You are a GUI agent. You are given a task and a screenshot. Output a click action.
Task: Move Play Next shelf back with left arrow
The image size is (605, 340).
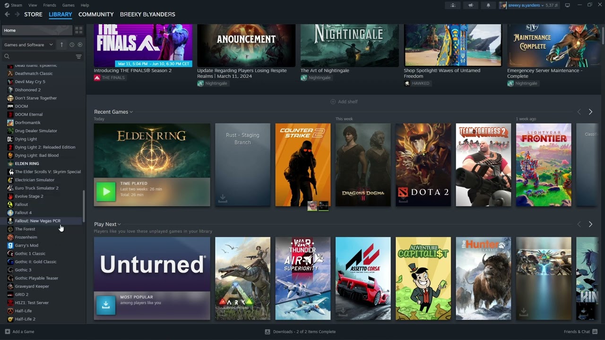(x=579, y=224)
